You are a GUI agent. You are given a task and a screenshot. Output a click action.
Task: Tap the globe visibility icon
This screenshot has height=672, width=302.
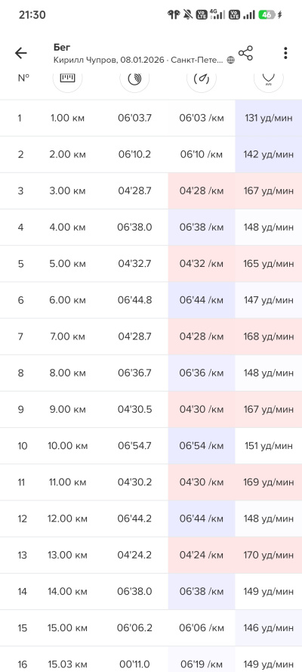(231, 60)
